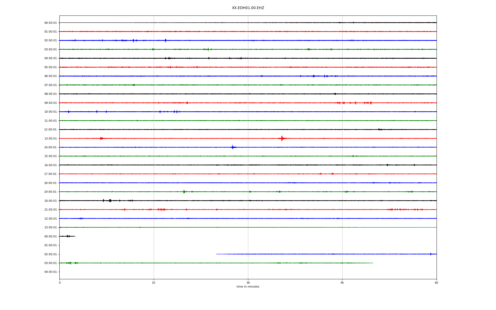Select the 13:00:01 row label
Viewport: 496px width, 310px height.
point(50,139)
